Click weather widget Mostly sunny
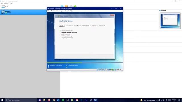 click(x=148, y=100)
